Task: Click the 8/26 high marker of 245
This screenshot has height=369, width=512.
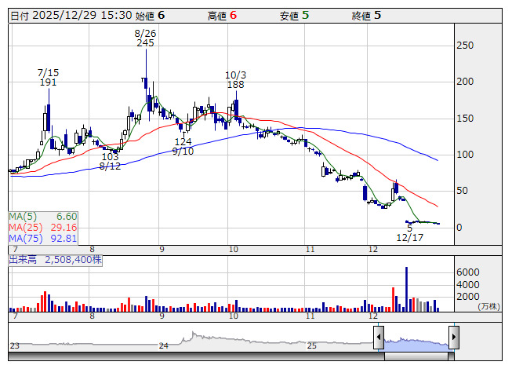Action: (x=145, y=43)
